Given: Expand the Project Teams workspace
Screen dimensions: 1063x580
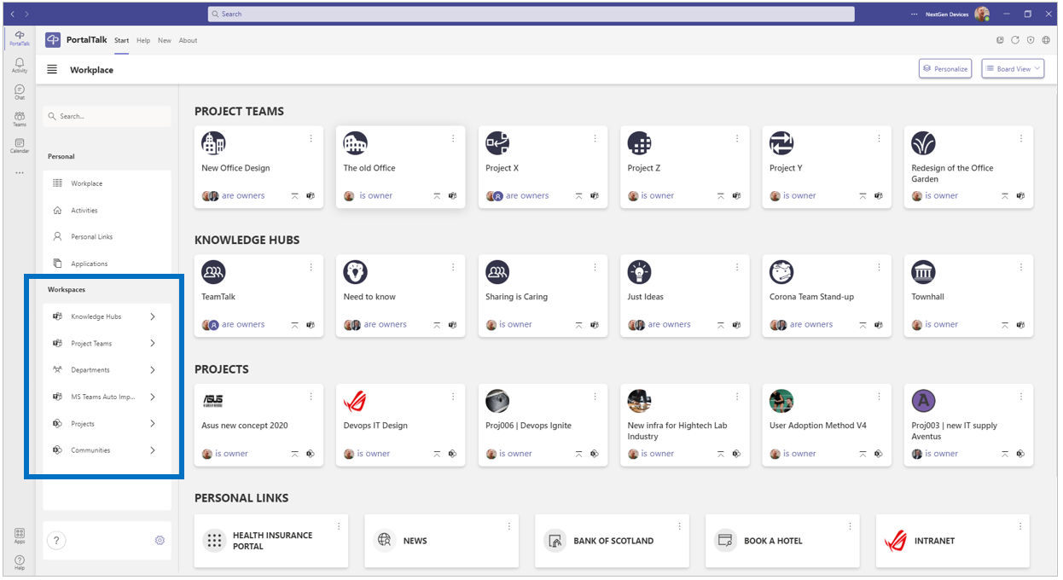Looking at the screenshot, I should click(x=153, y=344).
